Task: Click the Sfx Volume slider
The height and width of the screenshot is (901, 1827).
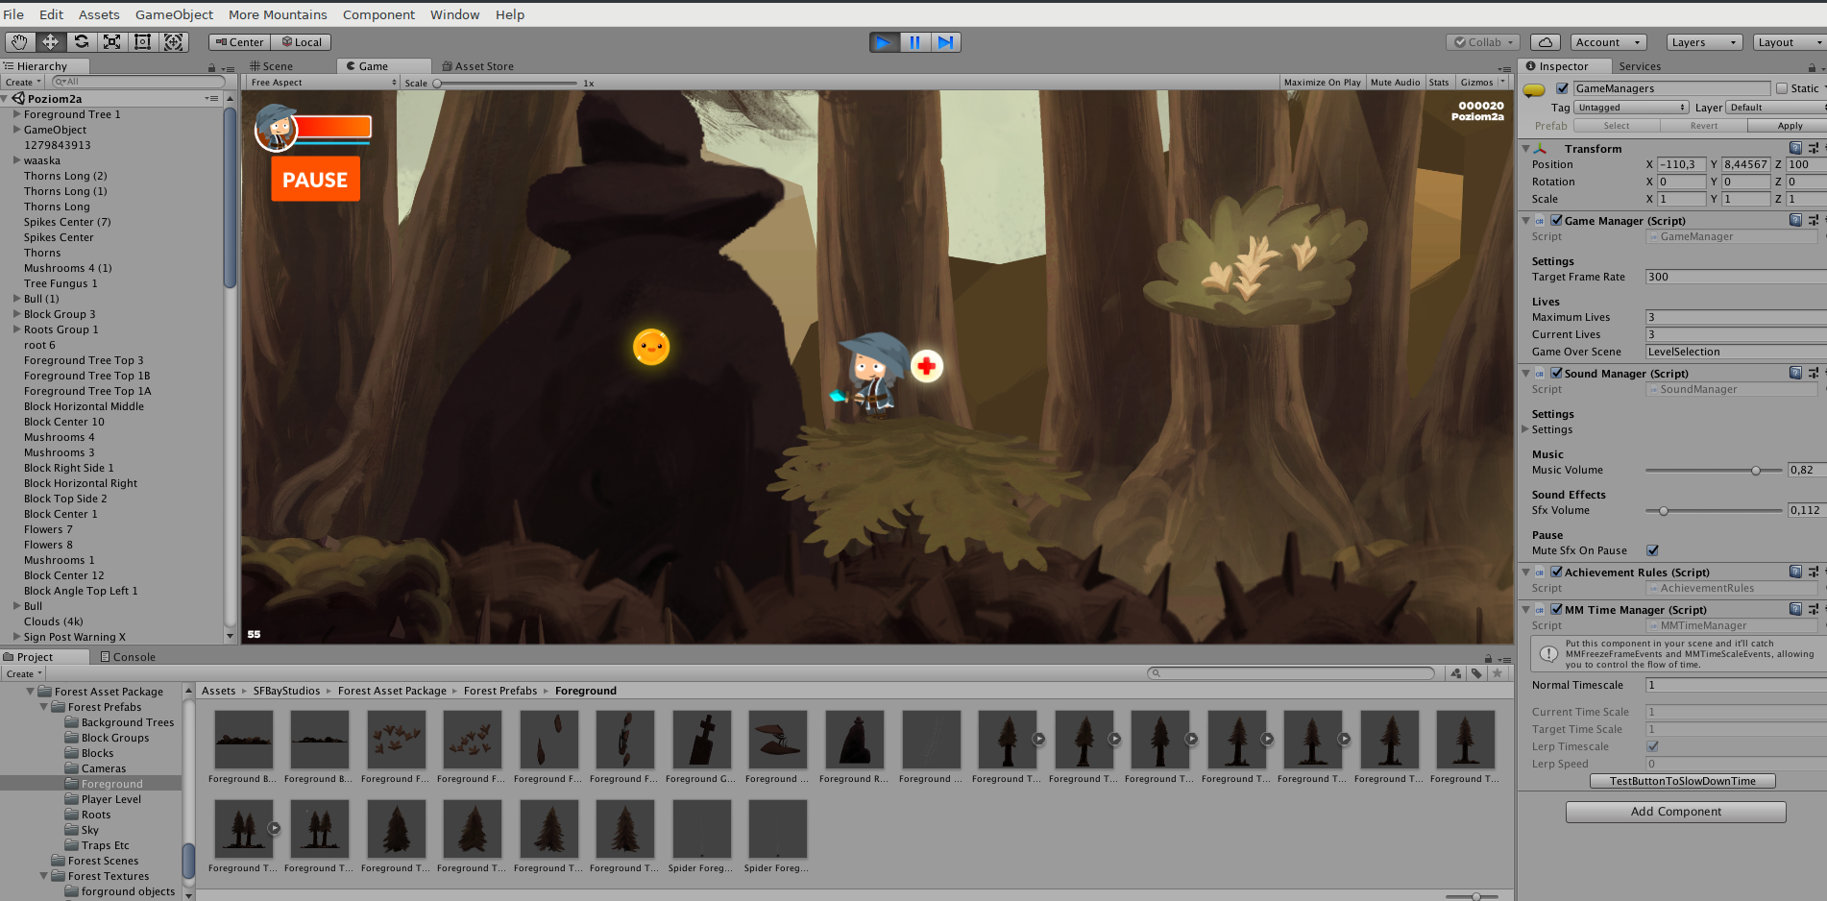Action: pos(1714,511)
